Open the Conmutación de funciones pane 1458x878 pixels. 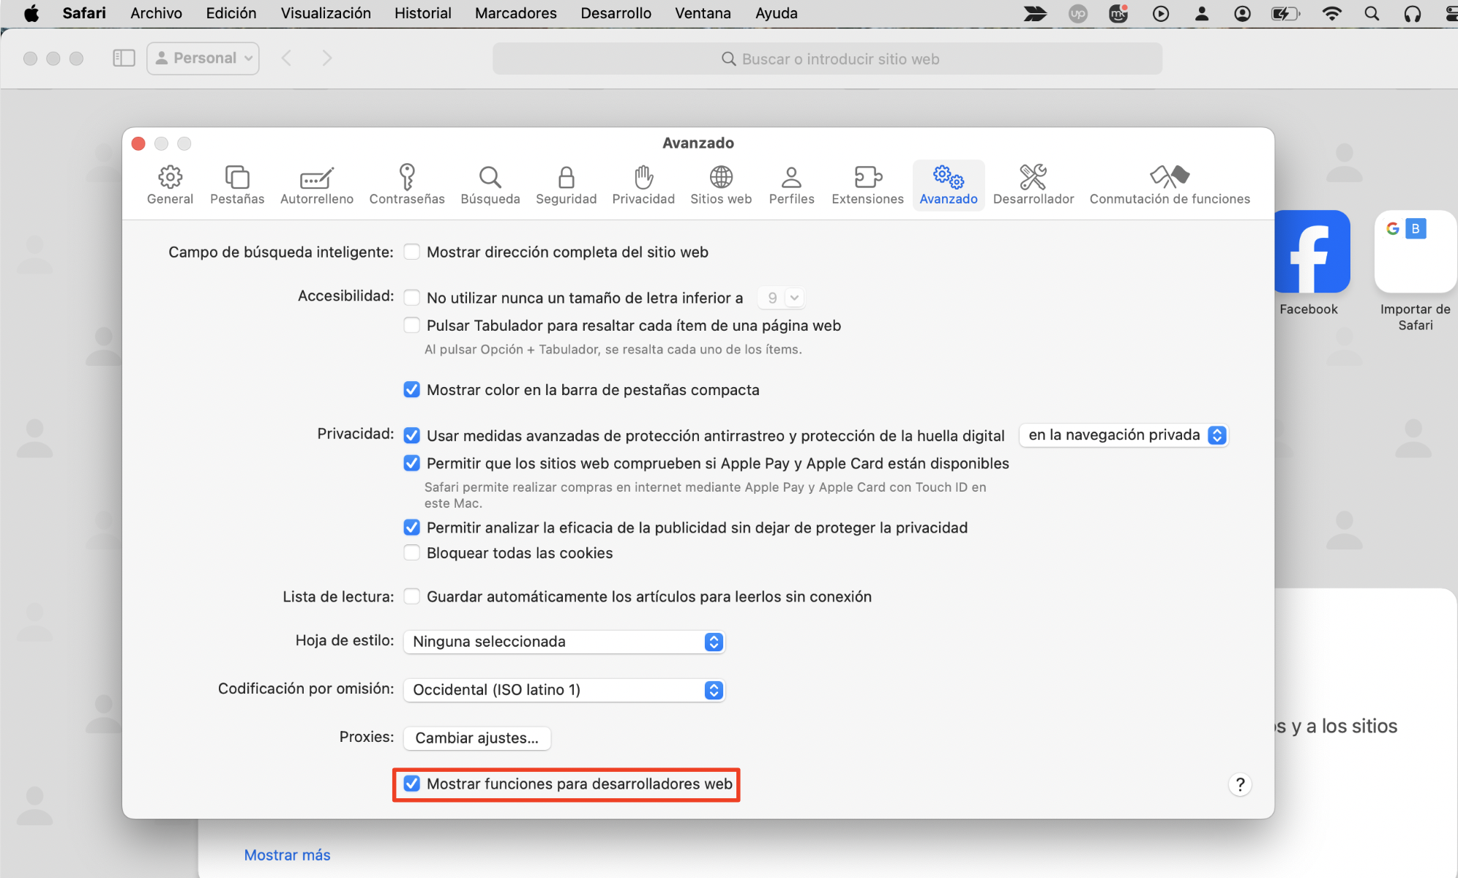(x=1170, y=185)
